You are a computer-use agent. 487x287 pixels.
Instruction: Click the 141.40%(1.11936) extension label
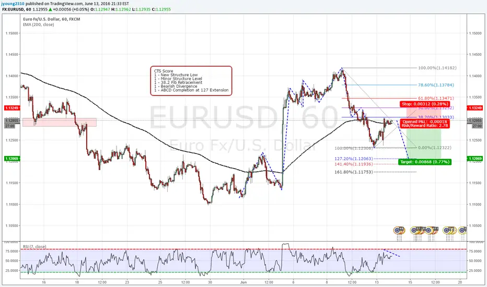353,164
